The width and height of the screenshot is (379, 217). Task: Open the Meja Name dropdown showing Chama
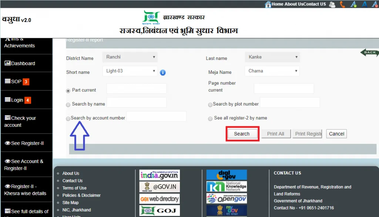pos(272,71)
